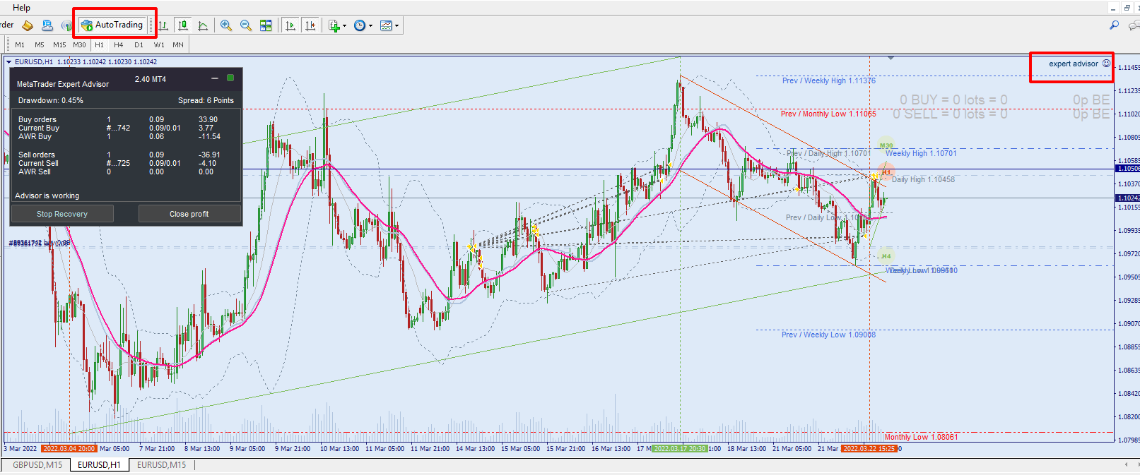Image resolution: width=1140 pixels, height=475 pixels.
Task: Expand the templates dropdown arrow
Action: click(396, 26)
